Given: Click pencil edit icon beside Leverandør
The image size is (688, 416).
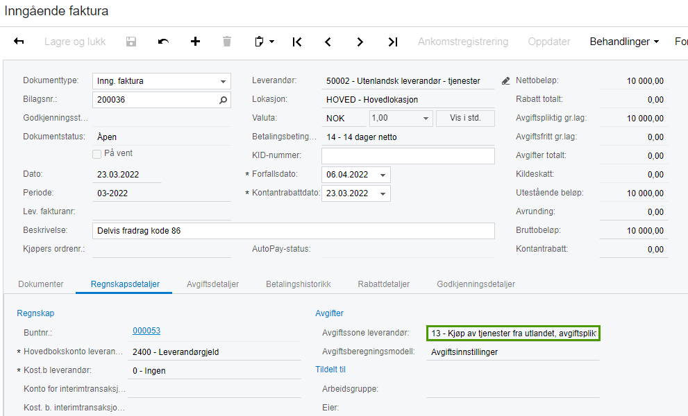Looking at the screenshot, I should click(x=505, y=81).
